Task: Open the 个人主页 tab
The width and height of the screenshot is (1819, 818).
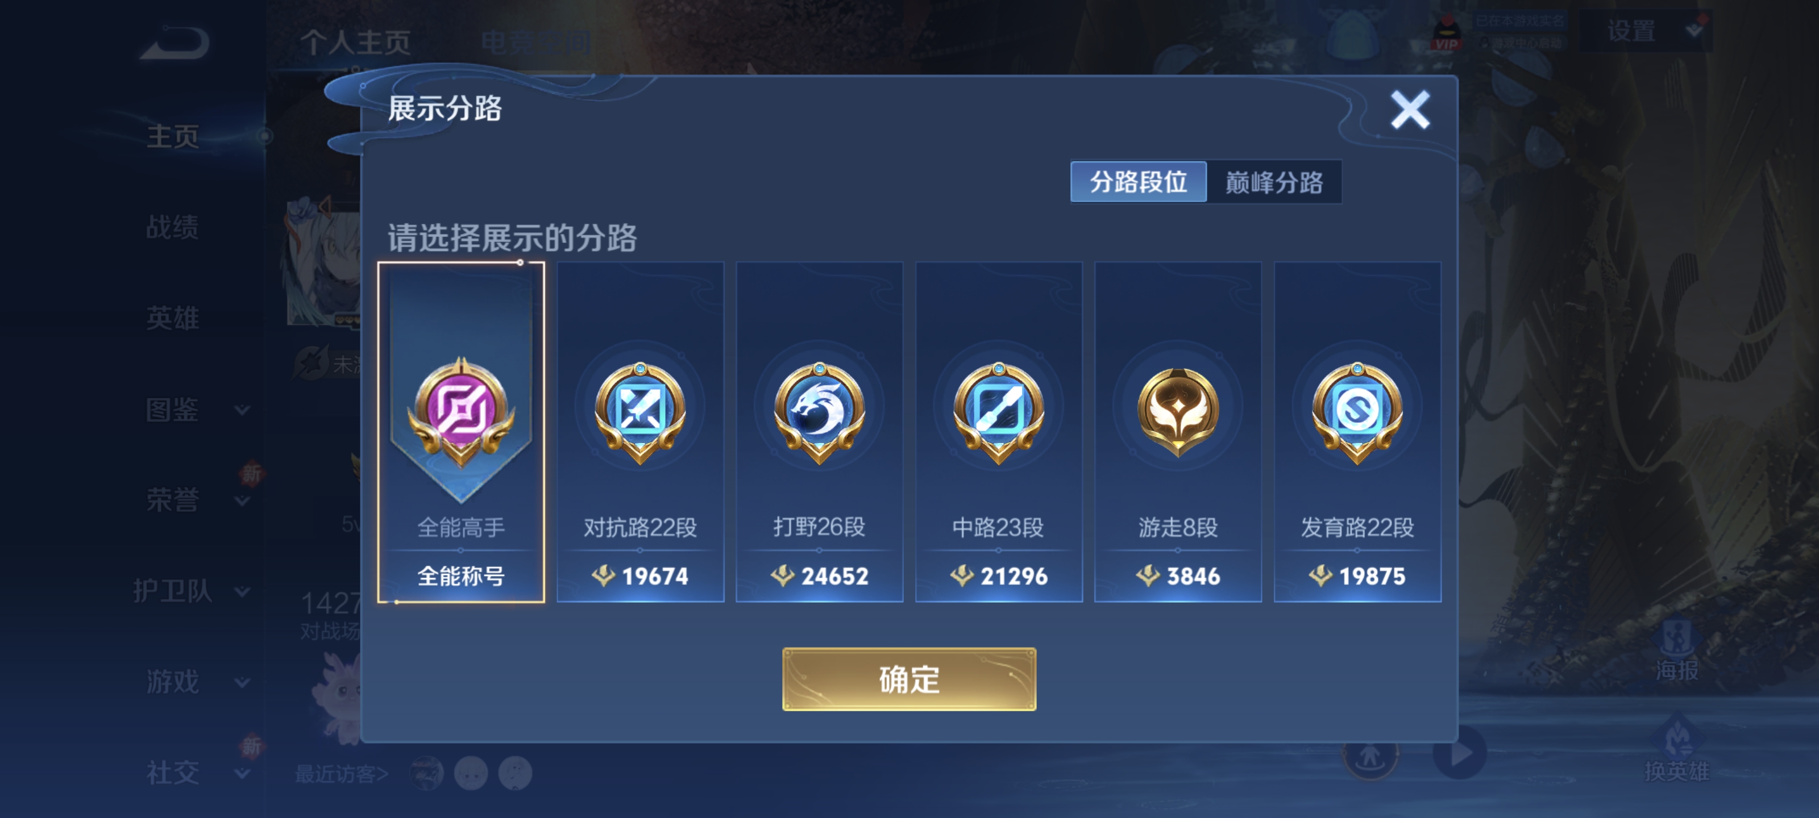Action: coord(355,43)
